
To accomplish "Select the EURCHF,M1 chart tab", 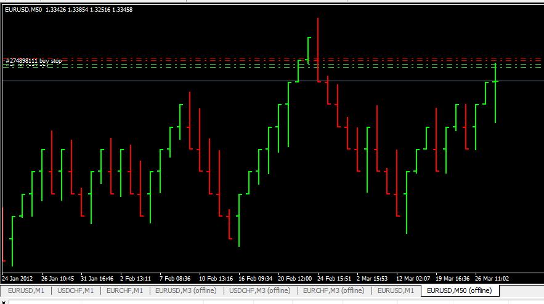I will (125, 290).
